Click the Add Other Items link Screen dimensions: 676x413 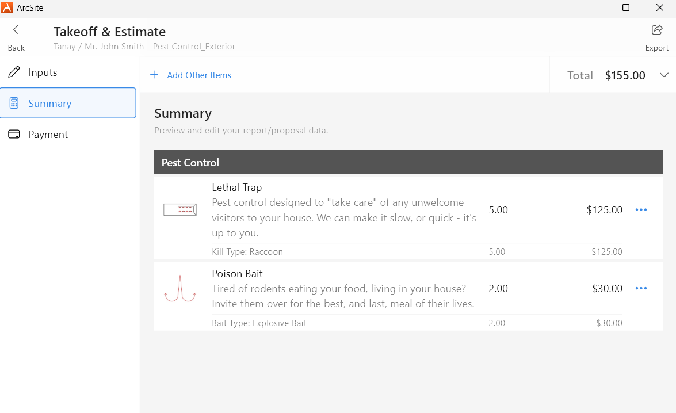[x=199, y=75]
